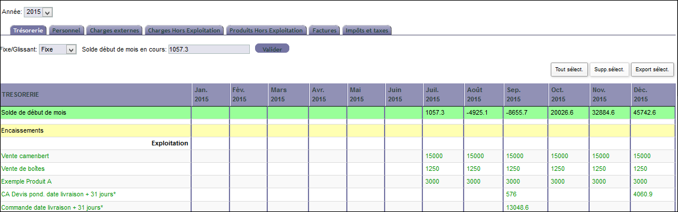The width and height of the screenshot is (678, 212).
Task: Click the Mai 2015 column header
Action: [x=366, y=94]
